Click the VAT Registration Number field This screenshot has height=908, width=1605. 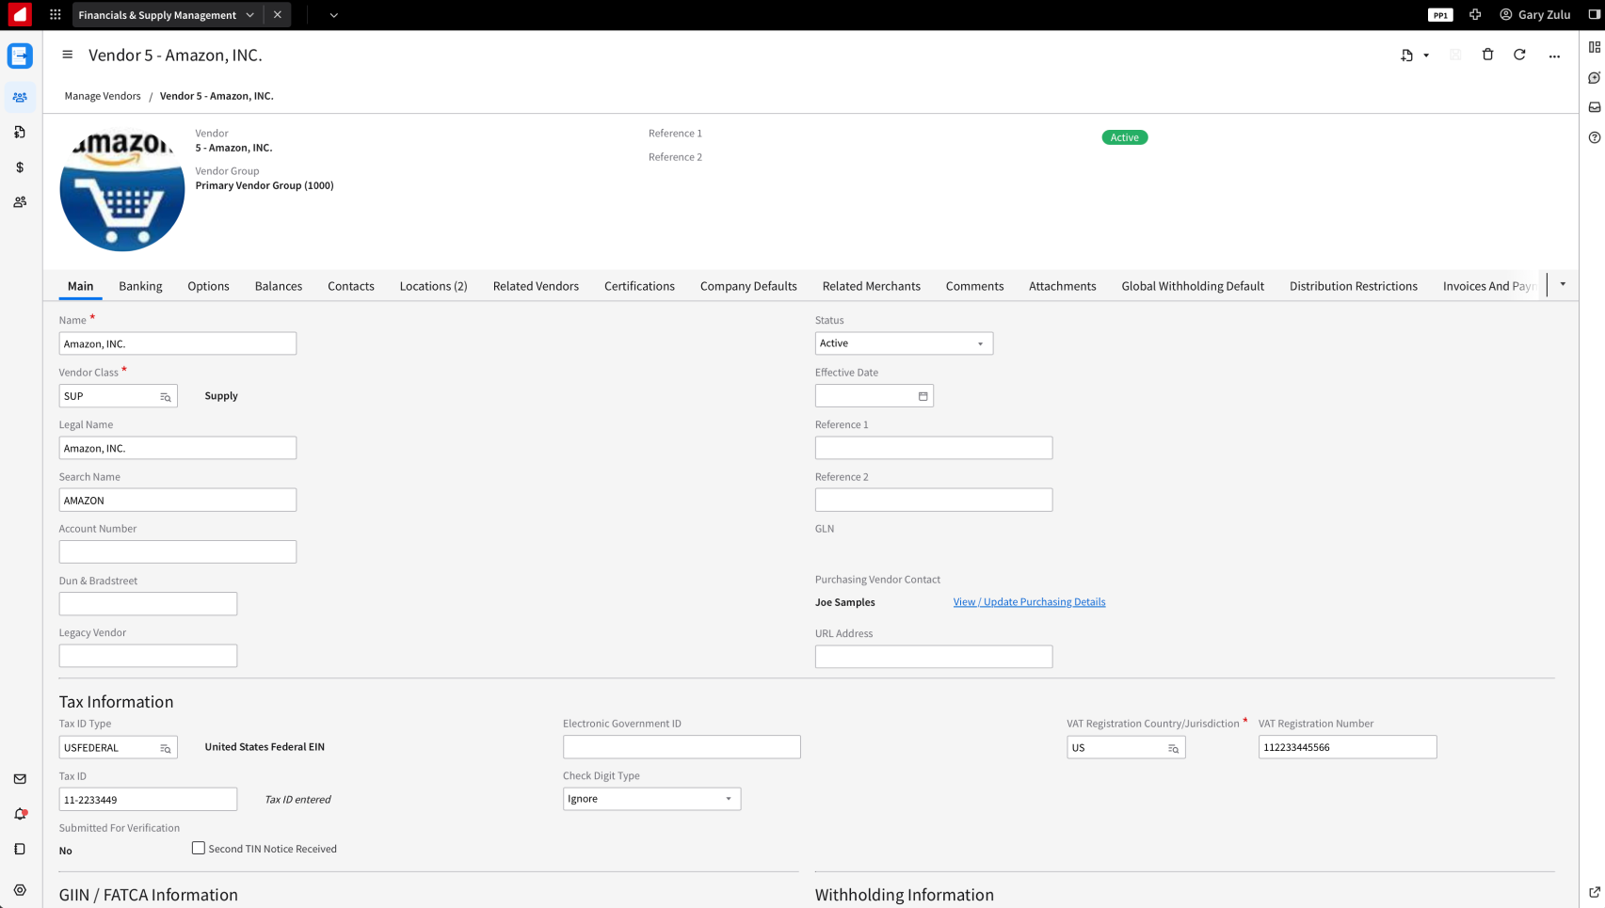(1347, 747)
